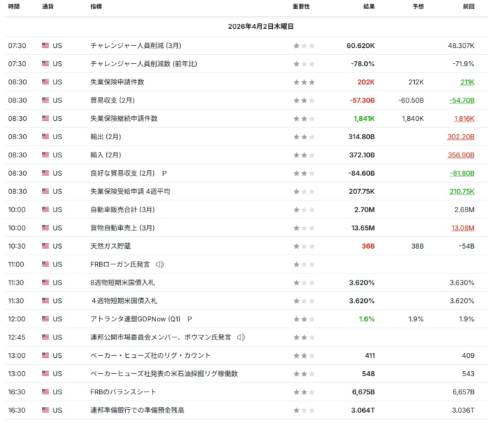Click the importance stars for 失業保険申請件数
This screenshot has width=488, height=426.
304,82
